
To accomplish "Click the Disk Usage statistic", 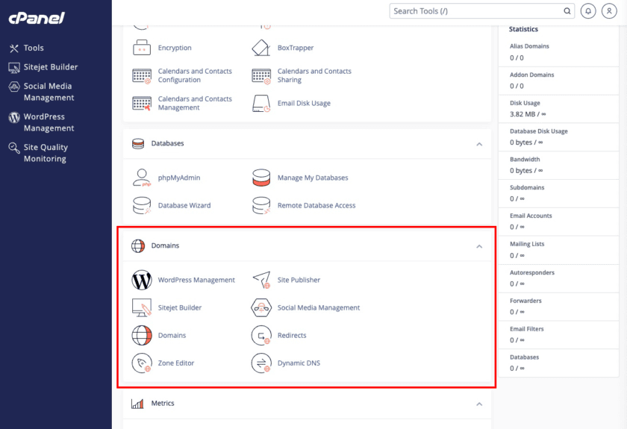I will pos(558,109).
